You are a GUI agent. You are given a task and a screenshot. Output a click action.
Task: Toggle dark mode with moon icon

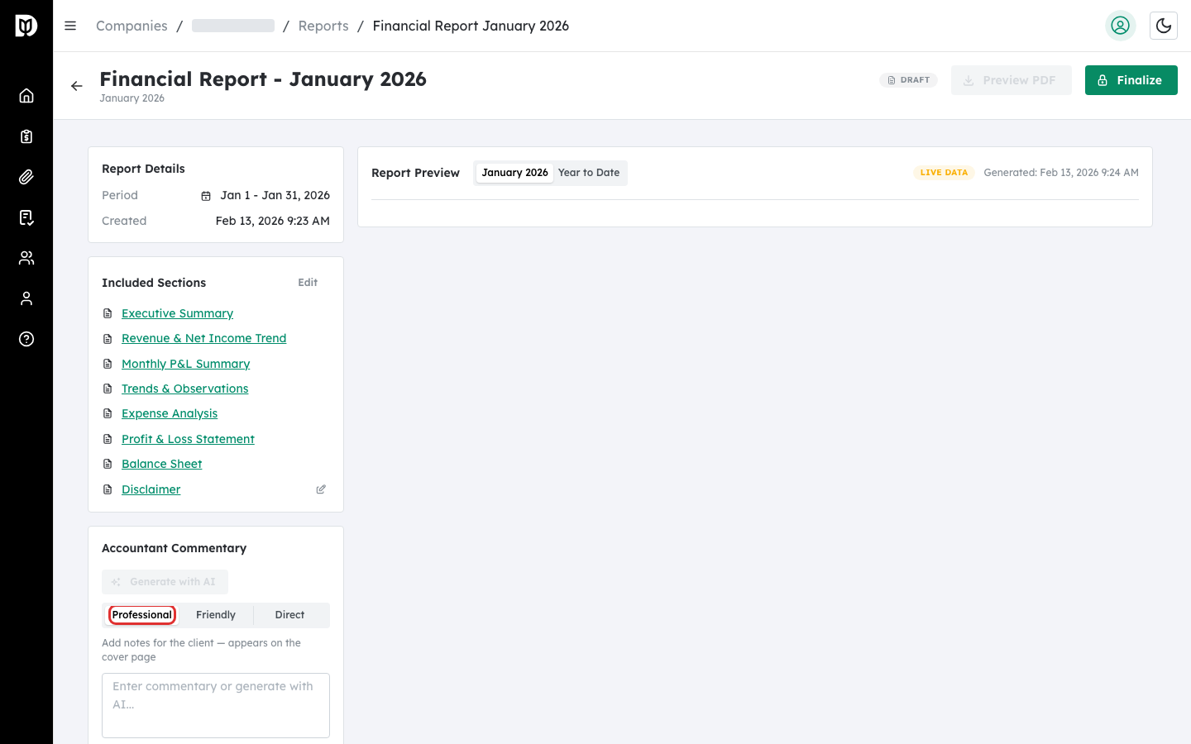(1163, 26)
